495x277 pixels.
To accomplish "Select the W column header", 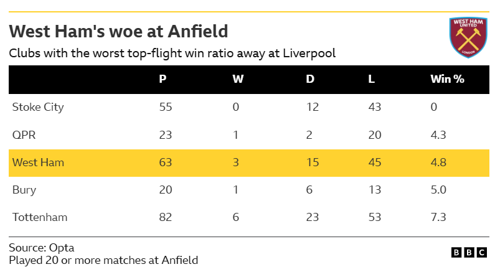I will click(238, 79).
